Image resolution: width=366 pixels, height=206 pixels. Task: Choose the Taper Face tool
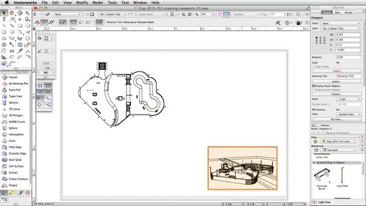15,96
